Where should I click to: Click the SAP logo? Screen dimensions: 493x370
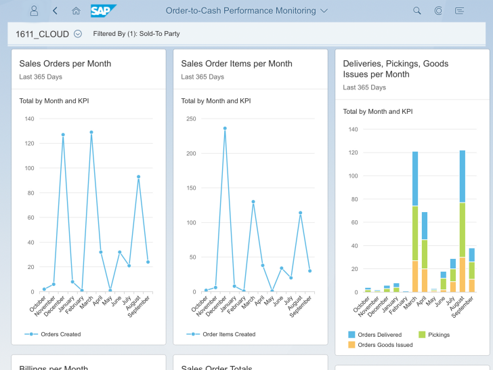(x=103, y=11)
